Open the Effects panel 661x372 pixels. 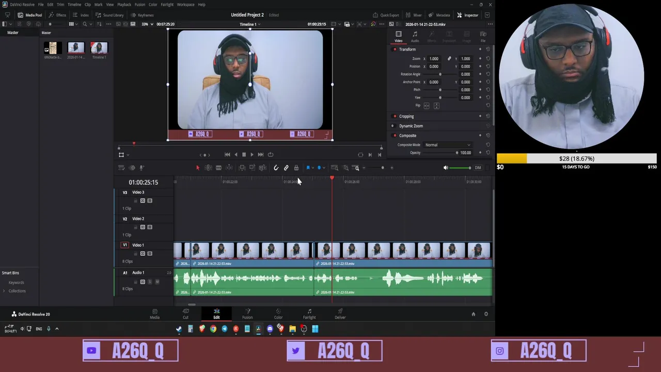57,15
